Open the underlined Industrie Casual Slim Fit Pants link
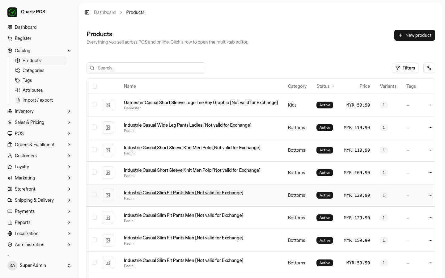Viewport: 445px width, 278px height. click(x=184, y=193)
